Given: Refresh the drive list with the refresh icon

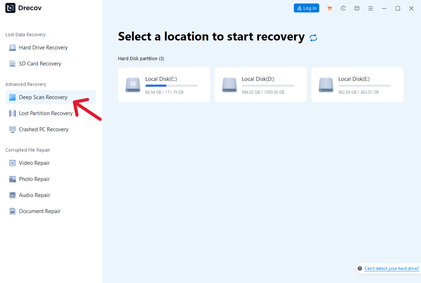Looking at the screenshot, I should 313,37.
